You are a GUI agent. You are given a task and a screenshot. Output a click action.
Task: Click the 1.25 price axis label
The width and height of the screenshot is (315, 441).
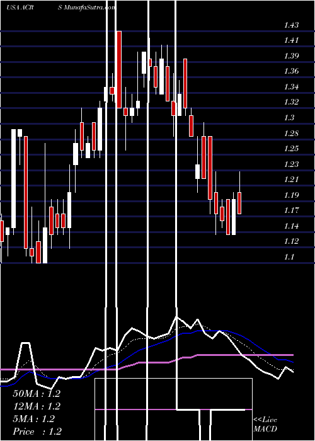coord(291,149)
